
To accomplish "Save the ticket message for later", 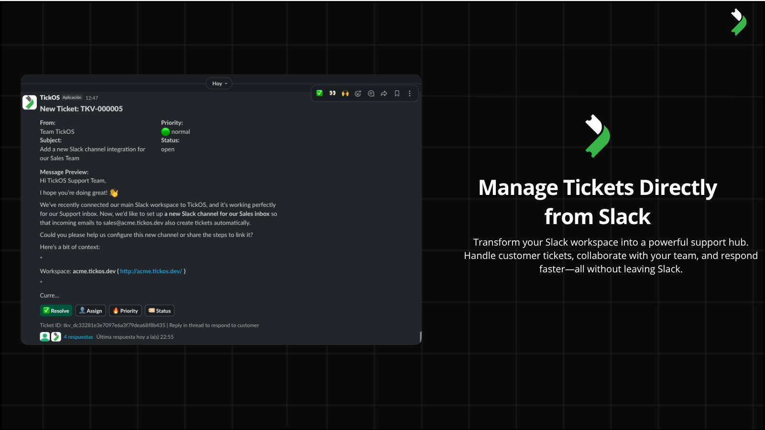I will [x=396, y=93].
